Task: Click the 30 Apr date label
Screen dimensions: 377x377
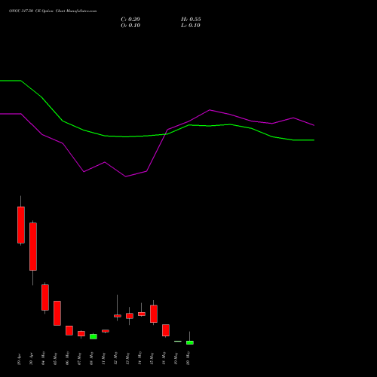Action: pos(32,359)
